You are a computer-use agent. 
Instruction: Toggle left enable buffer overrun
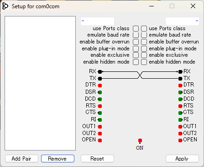136,42
